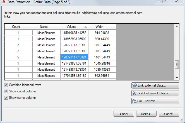Open the Full Preview window

155,101
